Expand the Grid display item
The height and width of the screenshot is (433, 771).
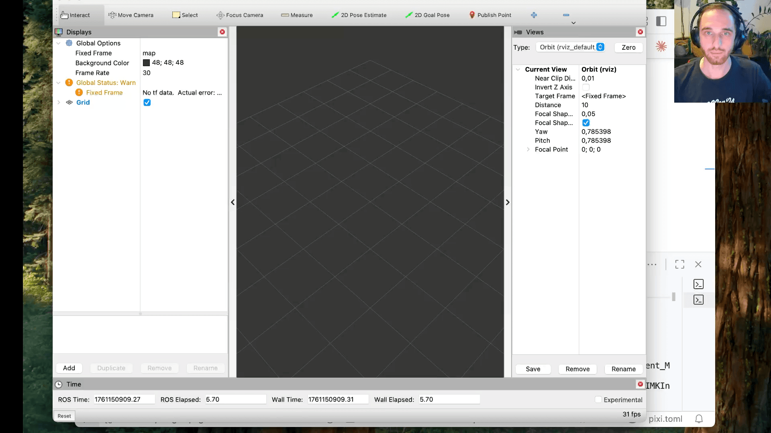pos(59,103)
